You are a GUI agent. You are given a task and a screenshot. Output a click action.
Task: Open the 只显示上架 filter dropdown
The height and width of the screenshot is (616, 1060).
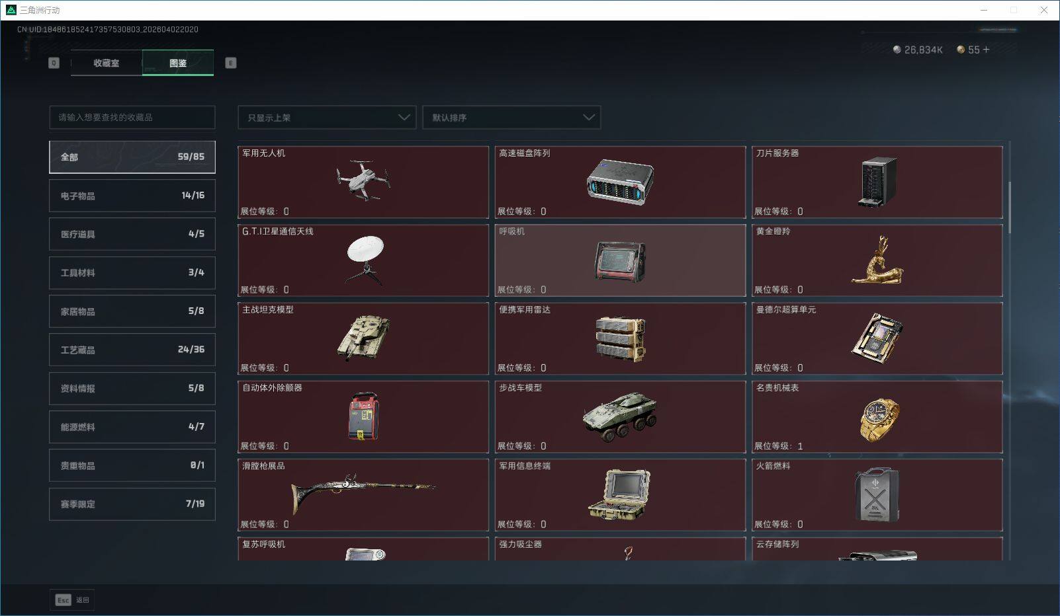(x=326, y=117)
